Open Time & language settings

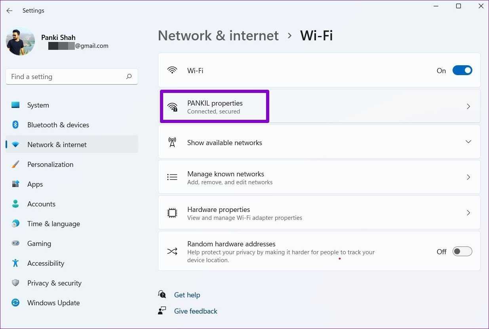[53, 224]
